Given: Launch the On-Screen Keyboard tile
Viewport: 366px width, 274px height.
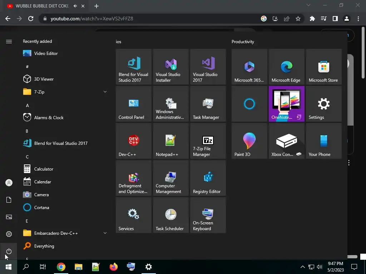Looking at the screenshot, I should point(208,215).
